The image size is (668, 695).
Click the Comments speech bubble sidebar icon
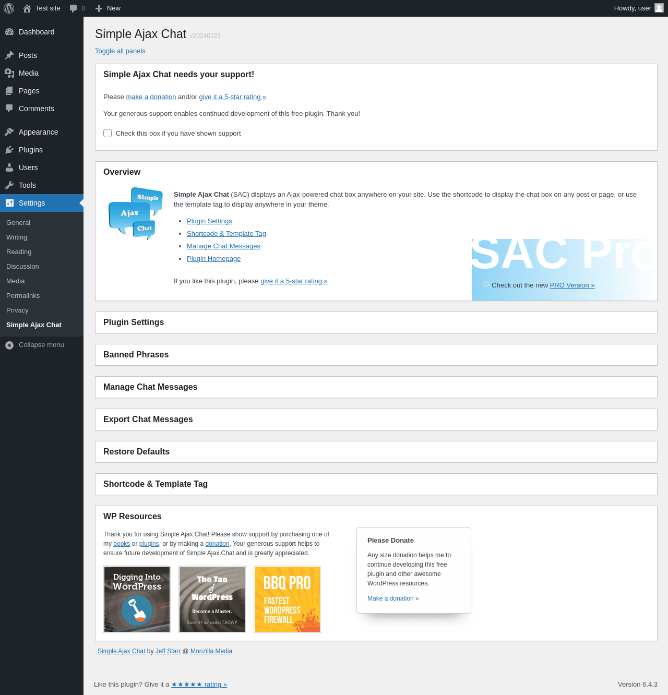9,109
